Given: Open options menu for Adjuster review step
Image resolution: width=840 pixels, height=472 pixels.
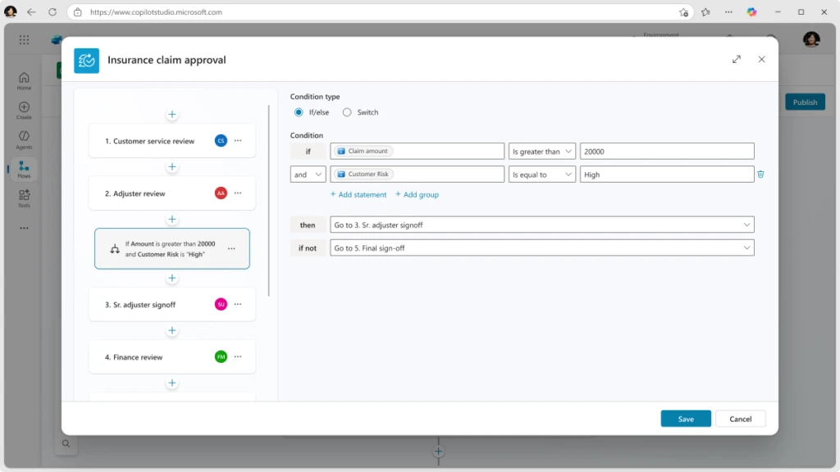Looking at the screenshot, I should (x=237, y=193).
